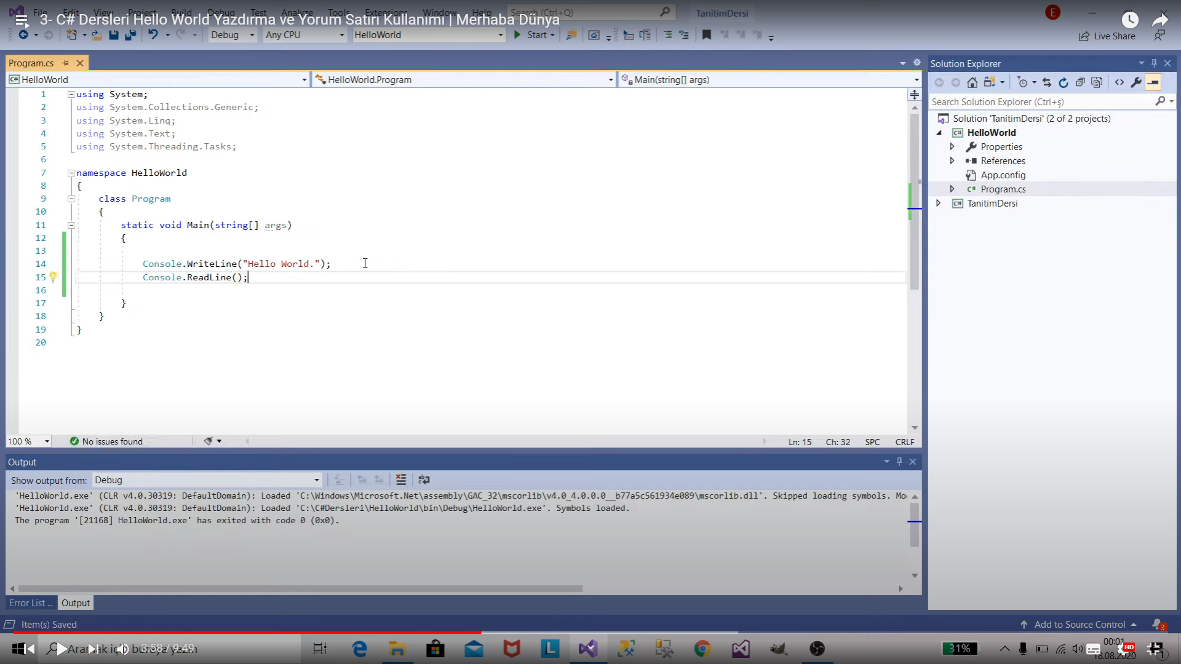Toggle auto-hide on Solution Explorer panel
This screenshot has height=664, width=1181.
[1154, 63]
